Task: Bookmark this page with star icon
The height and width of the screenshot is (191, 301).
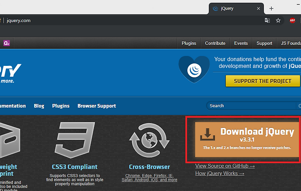Action: [278, 20]
